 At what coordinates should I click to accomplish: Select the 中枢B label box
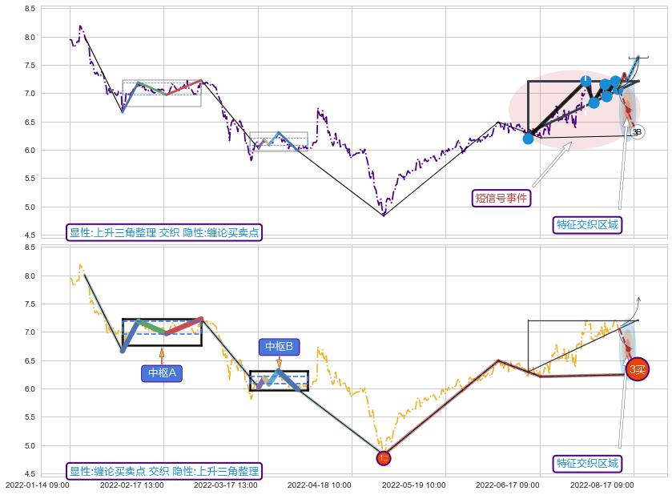[279, 346]
